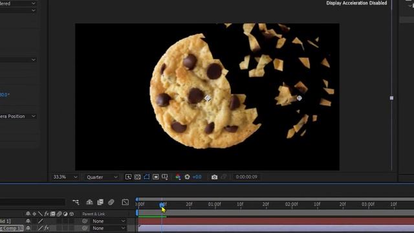This screenshot has height=233, width=414.
Task: Click the effect control point over cookie fragments
Action: [299, 98]
